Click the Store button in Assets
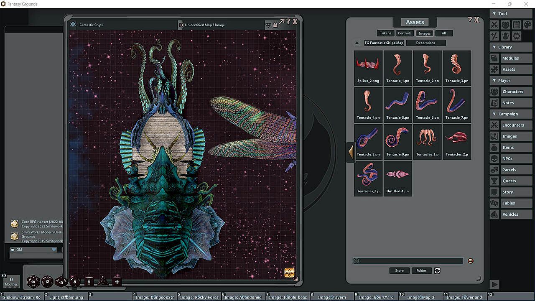Image resolution: width=535 pixels, height=301 pixels. [x=400, y=270]
